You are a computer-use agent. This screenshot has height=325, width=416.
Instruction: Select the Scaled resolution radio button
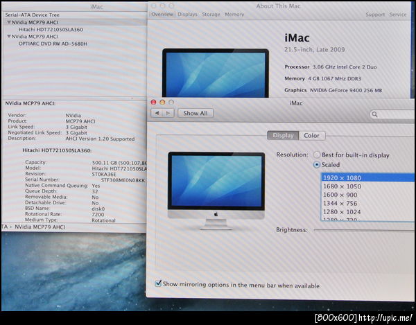[x=317, y=165]
